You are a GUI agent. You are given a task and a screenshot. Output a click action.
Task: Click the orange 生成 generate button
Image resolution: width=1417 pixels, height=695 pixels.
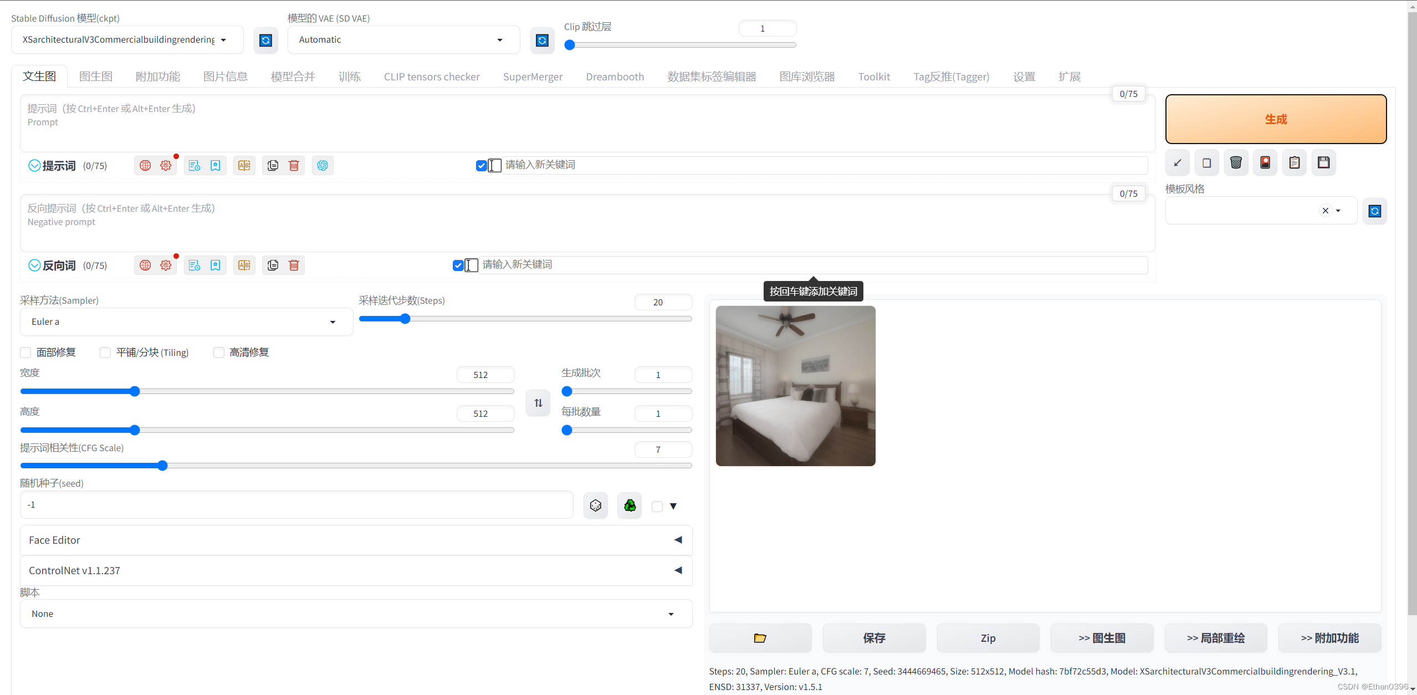(x=1276, y=119)
